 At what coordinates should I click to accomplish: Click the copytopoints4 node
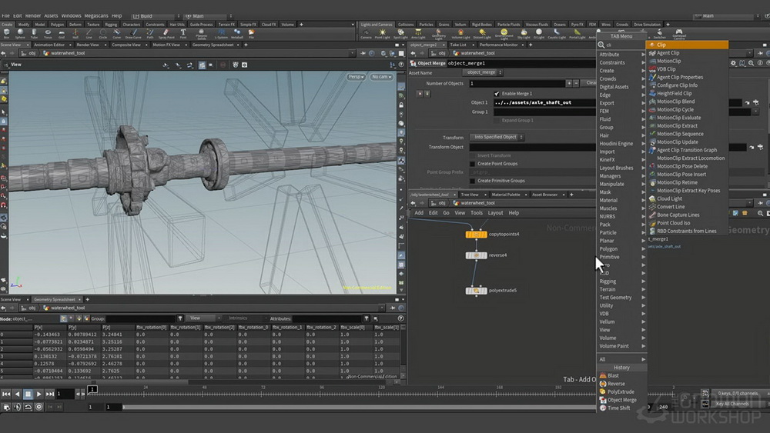[476, 235]
